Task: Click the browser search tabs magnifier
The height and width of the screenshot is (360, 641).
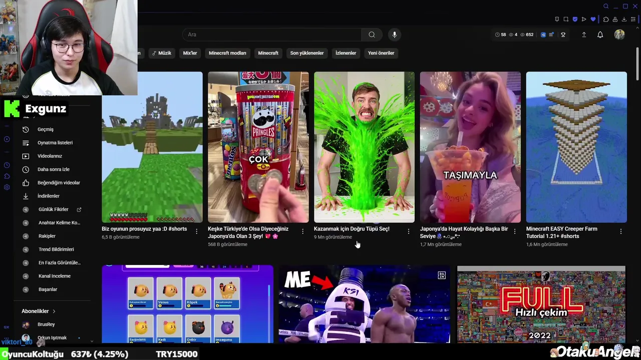Action: 606,6
